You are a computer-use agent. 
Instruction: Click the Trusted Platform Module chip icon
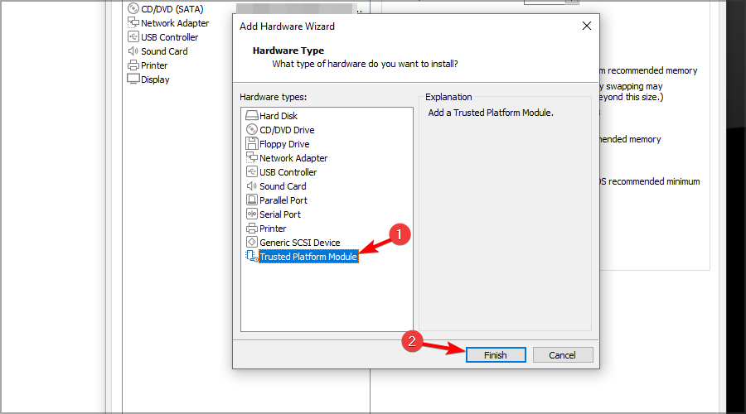[x=253, y=257]
